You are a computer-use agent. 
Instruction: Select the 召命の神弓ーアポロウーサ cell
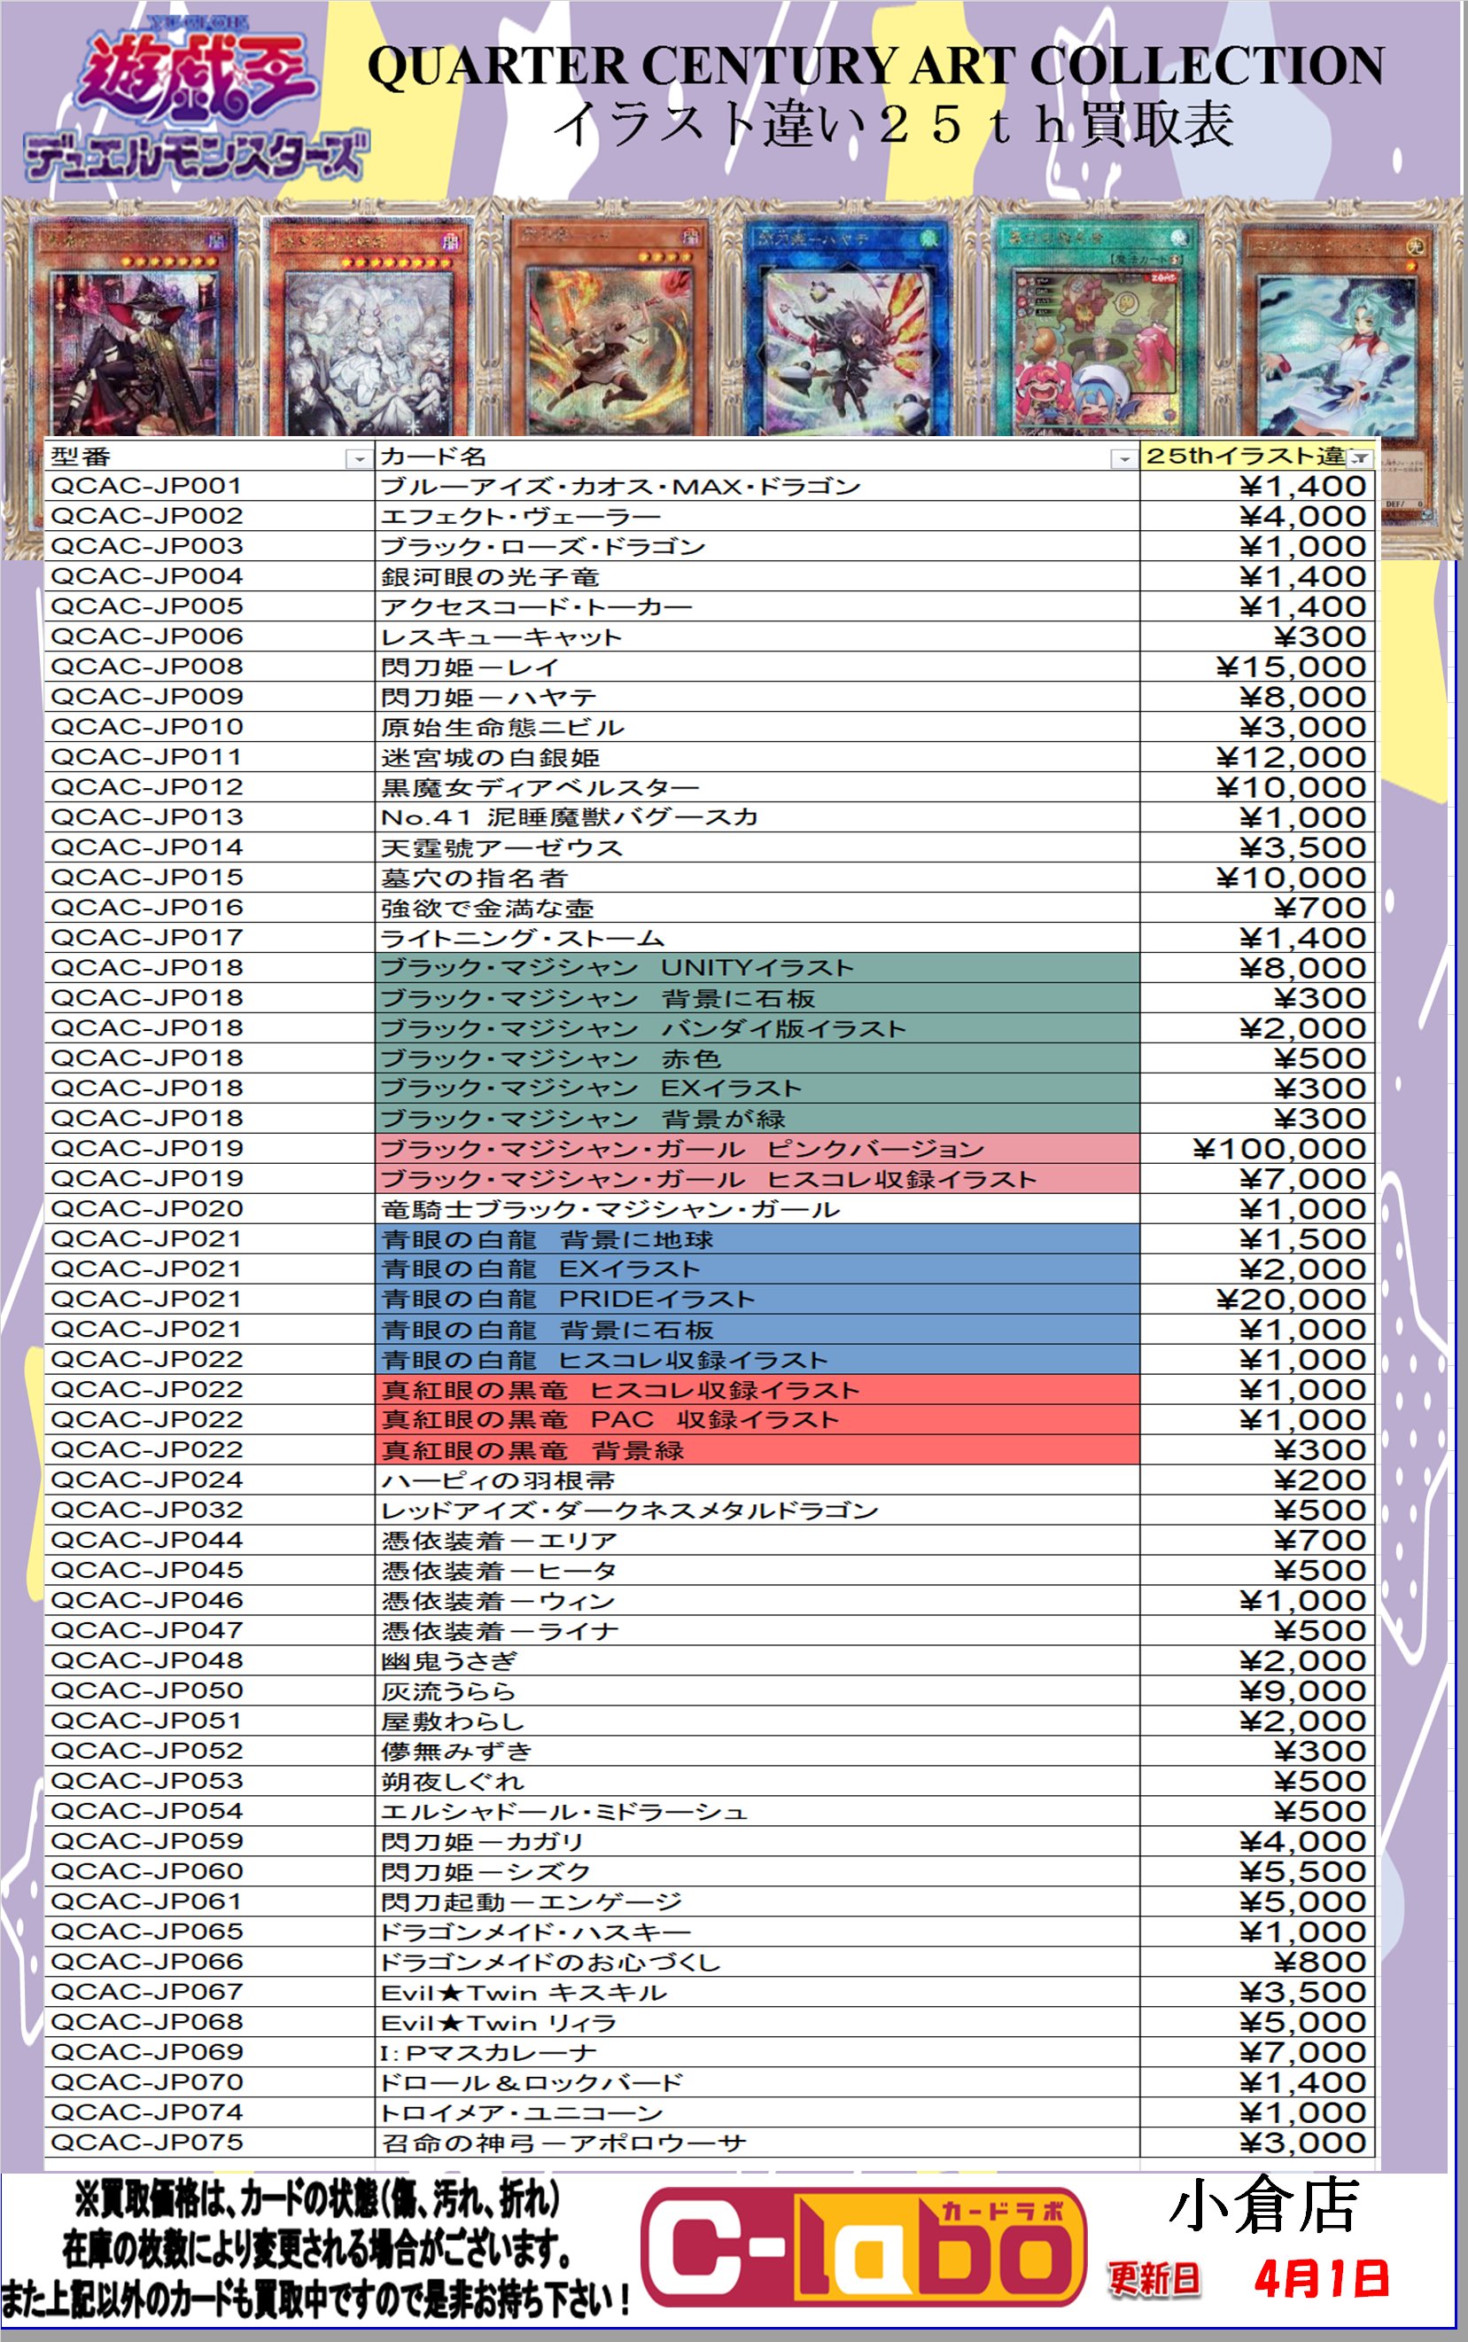click(757, 2143)
